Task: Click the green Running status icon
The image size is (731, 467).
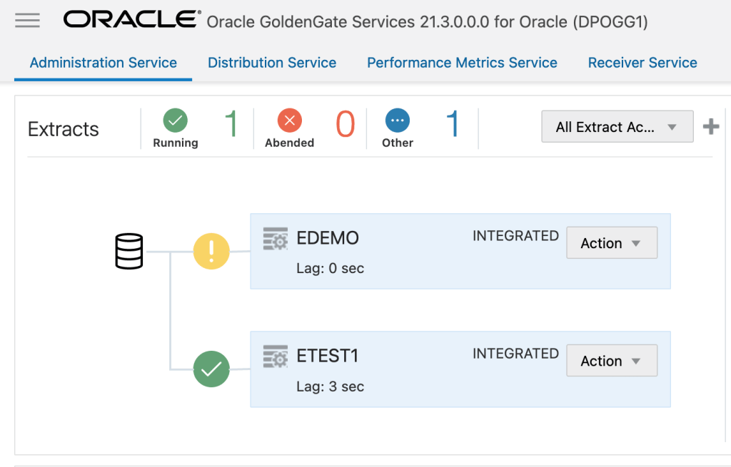Action: [x=175, y=120]
